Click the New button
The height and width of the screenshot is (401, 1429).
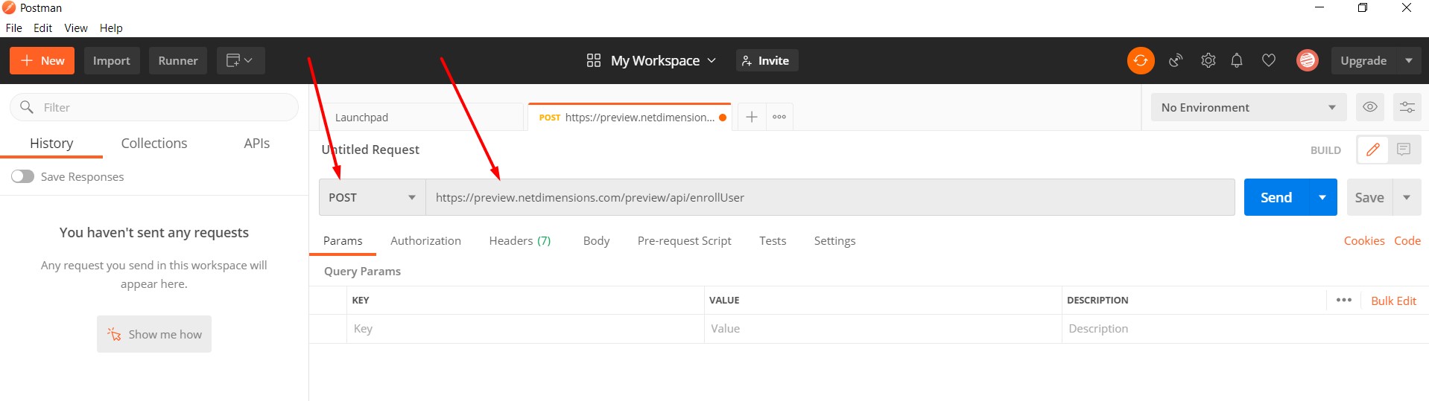pos(42,60)
